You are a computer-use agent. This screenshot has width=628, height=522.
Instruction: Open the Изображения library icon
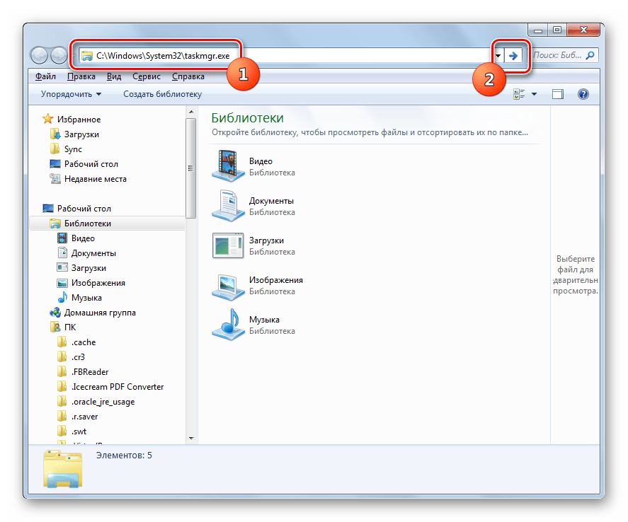227,285
